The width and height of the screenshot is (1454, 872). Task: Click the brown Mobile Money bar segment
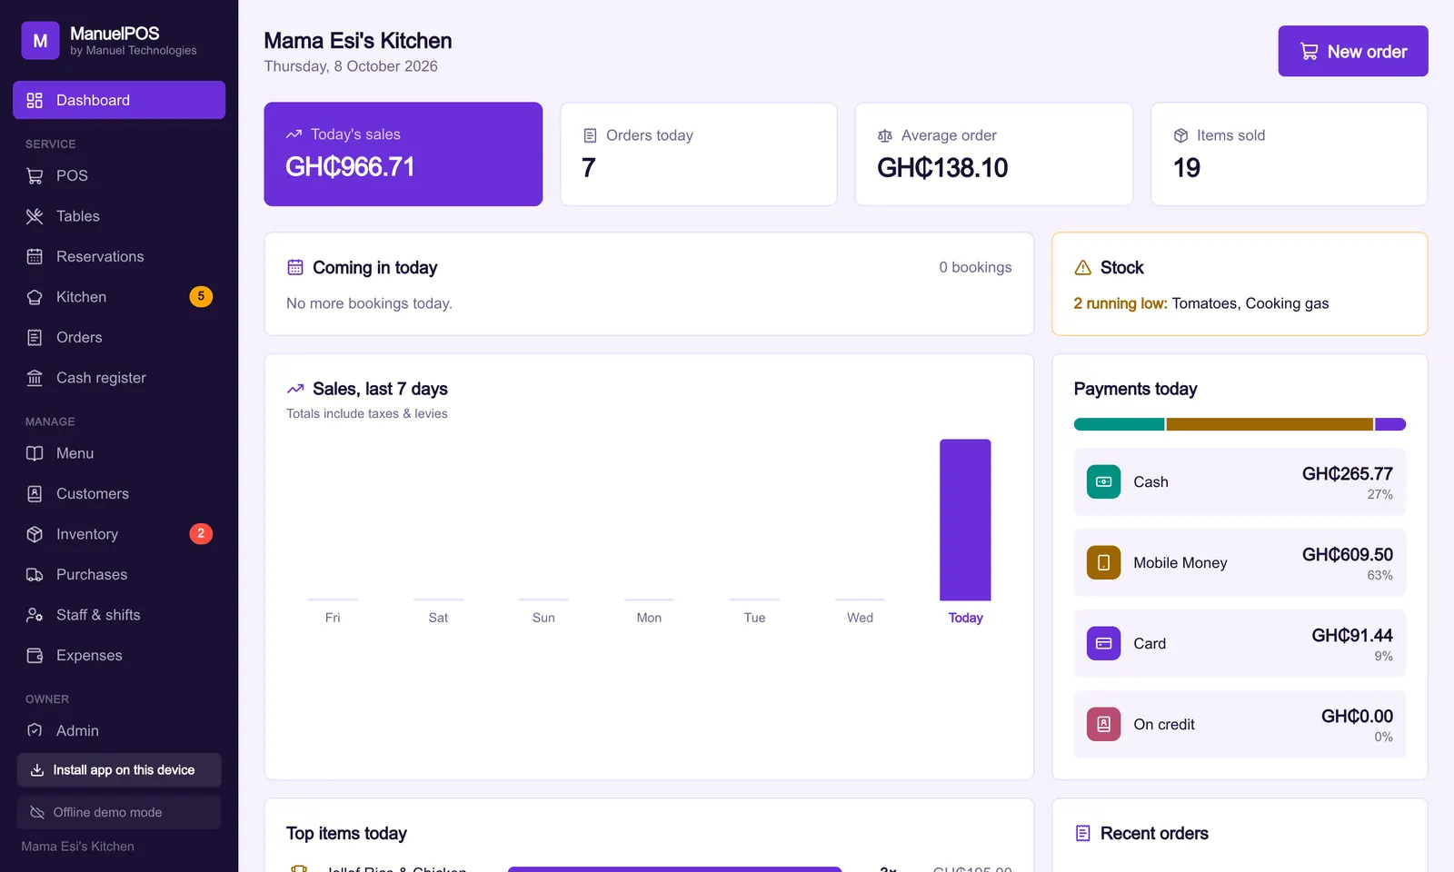[x=1270, y=424]
